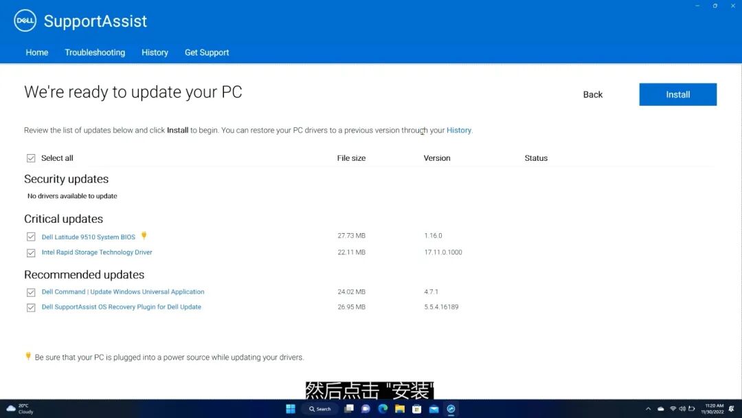
Task: Click the OneDrive cloud tray icon
Action: pyautogui.click(x=661, y=408)
